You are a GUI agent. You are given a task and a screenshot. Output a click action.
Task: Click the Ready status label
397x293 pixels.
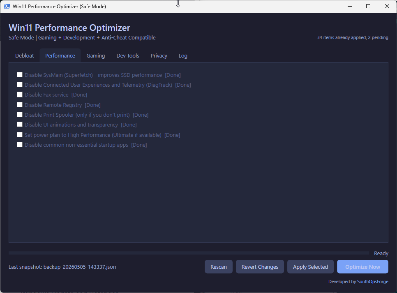381,253
